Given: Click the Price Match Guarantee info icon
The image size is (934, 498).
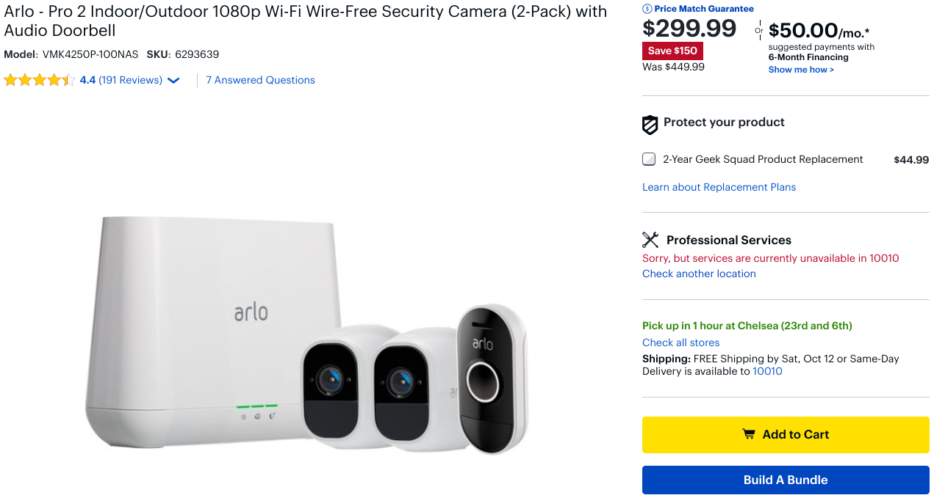Looking at the screenshot, I should [x=647, y=8].
